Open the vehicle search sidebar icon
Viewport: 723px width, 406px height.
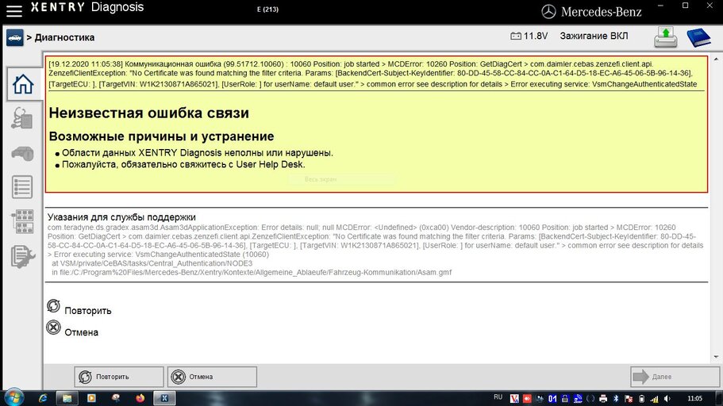click(x=22, y=152)
